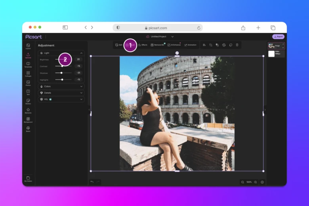Click the Export button
This screenshot has width=309, height=206.
[x=278, y=36]
